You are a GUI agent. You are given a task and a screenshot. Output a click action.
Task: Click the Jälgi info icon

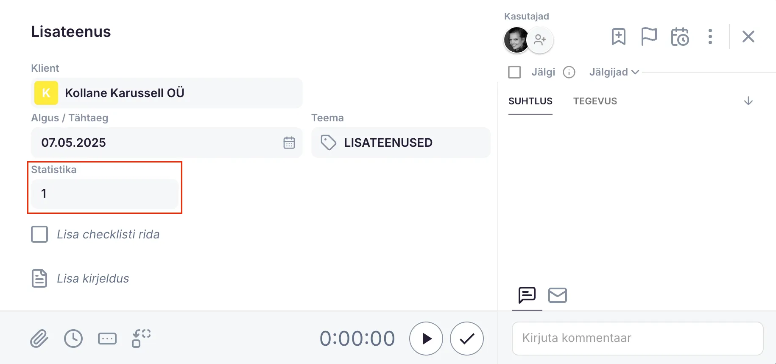(569, 72)
